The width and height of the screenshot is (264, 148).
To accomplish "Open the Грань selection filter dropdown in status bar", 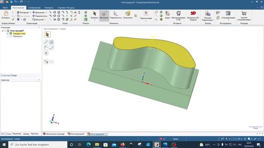I will [x=175, y=139].
